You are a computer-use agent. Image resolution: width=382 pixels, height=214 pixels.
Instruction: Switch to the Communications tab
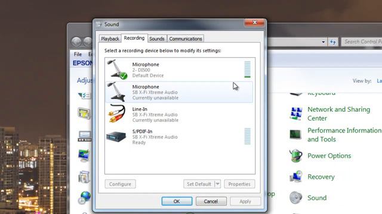click(x=186, y=39)
